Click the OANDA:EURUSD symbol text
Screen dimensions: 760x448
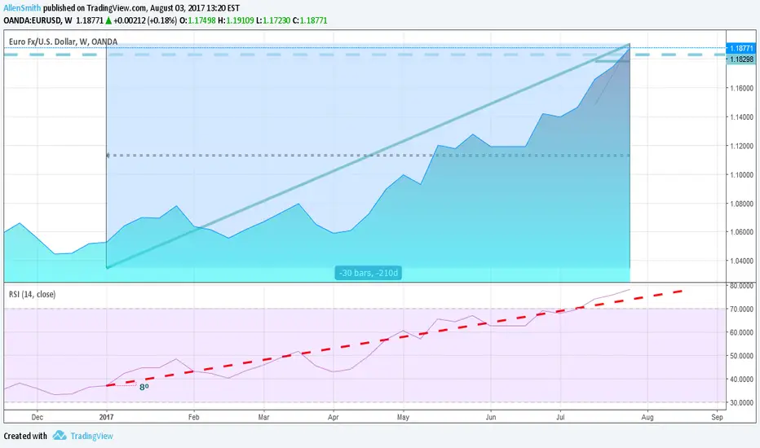pyautogui.click(x=32, y=20)
